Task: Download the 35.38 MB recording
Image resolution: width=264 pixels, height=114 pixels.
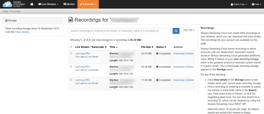Action: tap(179, 67)
